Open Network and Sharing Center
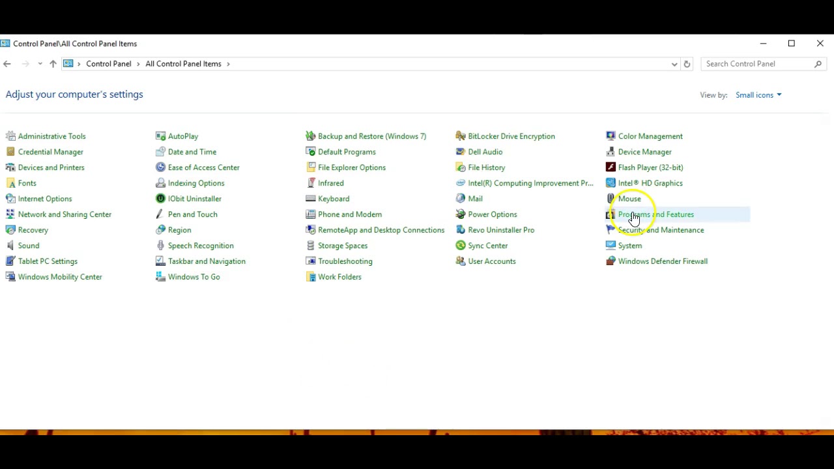Image resolution: width=834 pixels, height=469 pixels. pos(65,214)
